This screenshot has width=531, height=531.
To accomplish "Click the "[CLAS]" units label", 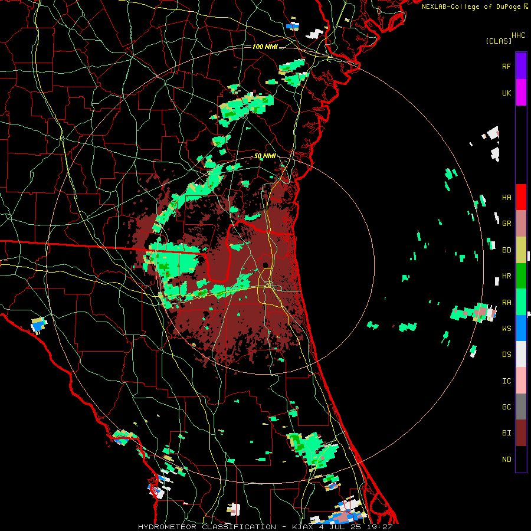I will tap(499, 41).
